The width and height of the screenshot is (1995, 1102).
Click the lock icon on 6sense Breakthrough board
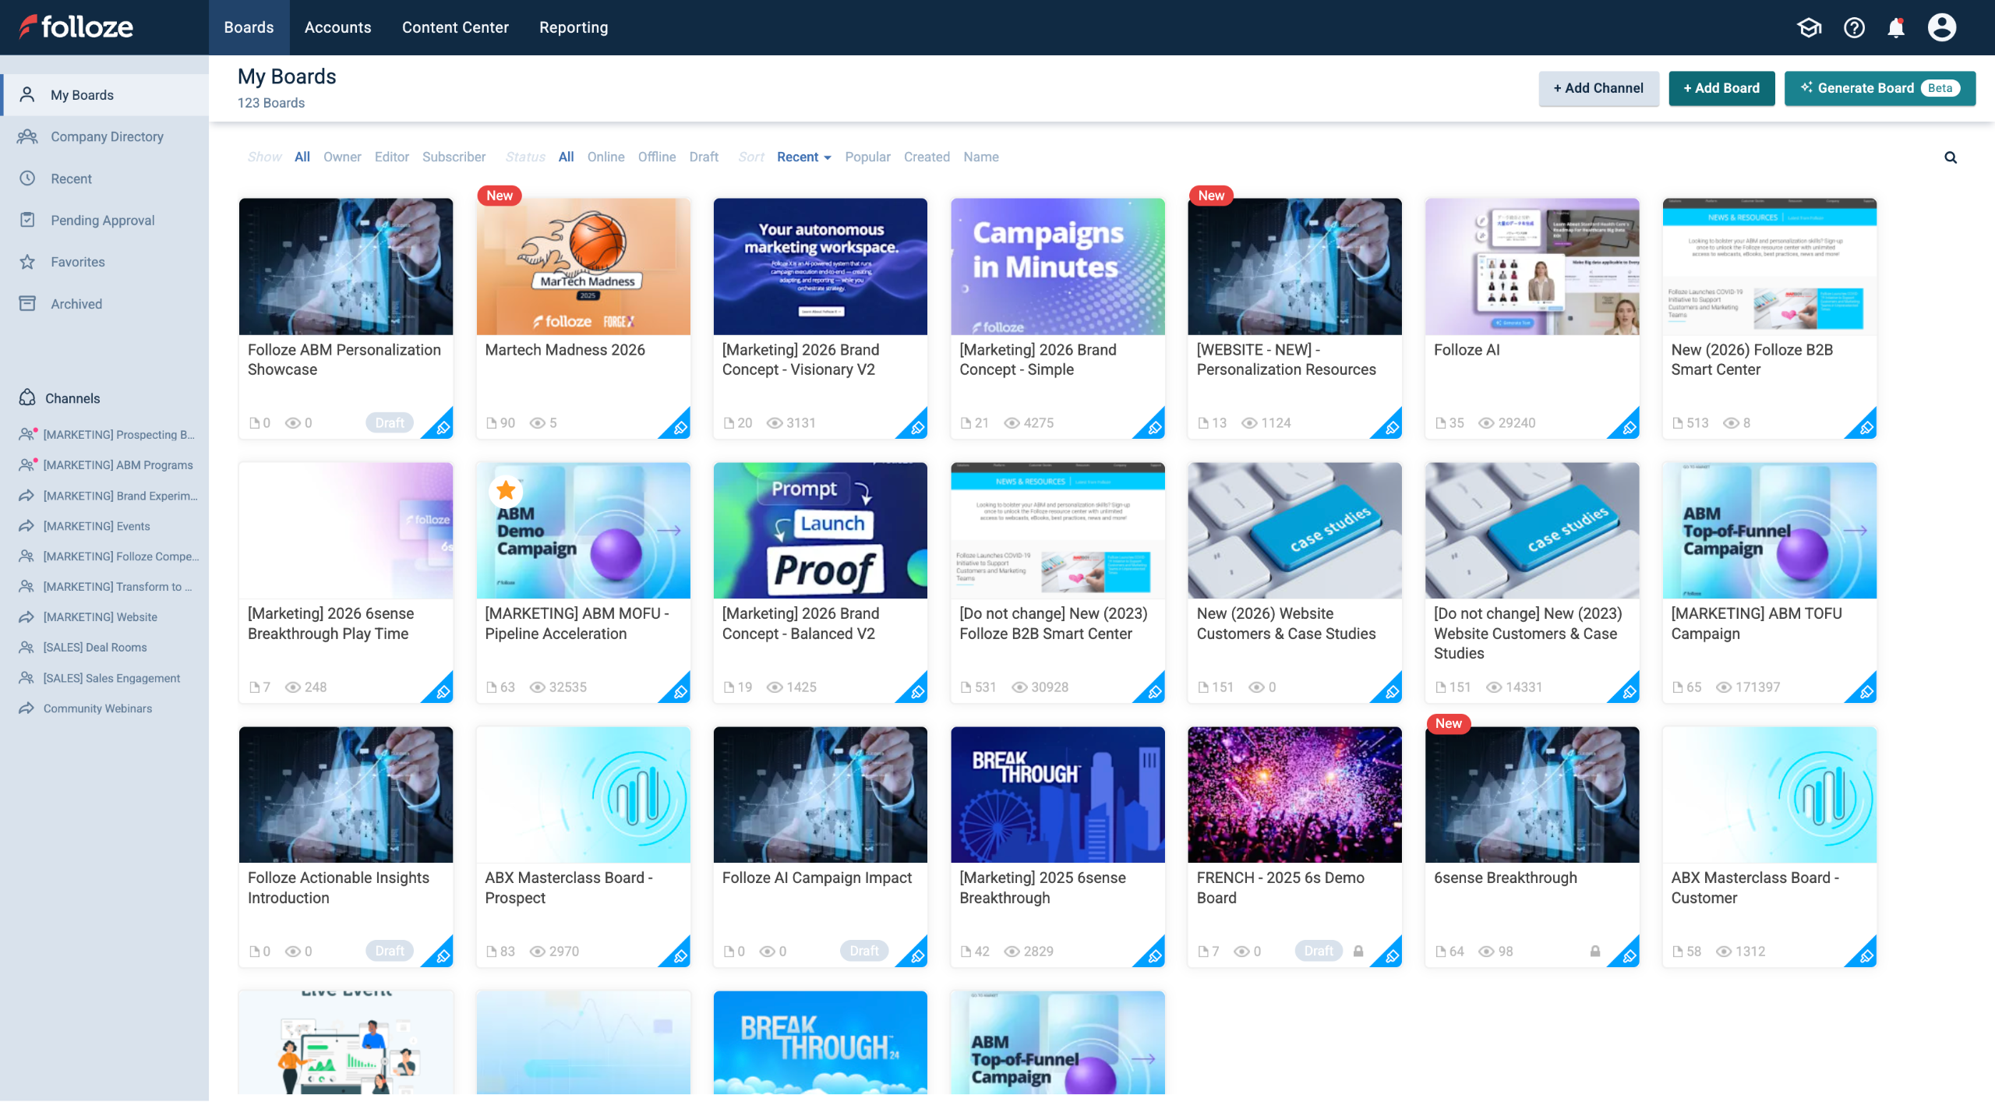[x=1594, y=951]
